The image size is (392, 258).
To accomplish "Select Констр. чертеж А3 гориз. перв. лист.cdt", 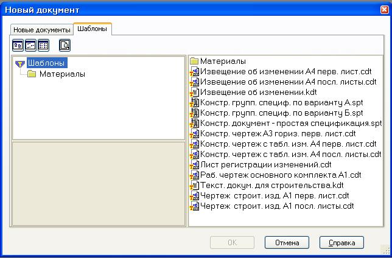I will pos(278,134).
